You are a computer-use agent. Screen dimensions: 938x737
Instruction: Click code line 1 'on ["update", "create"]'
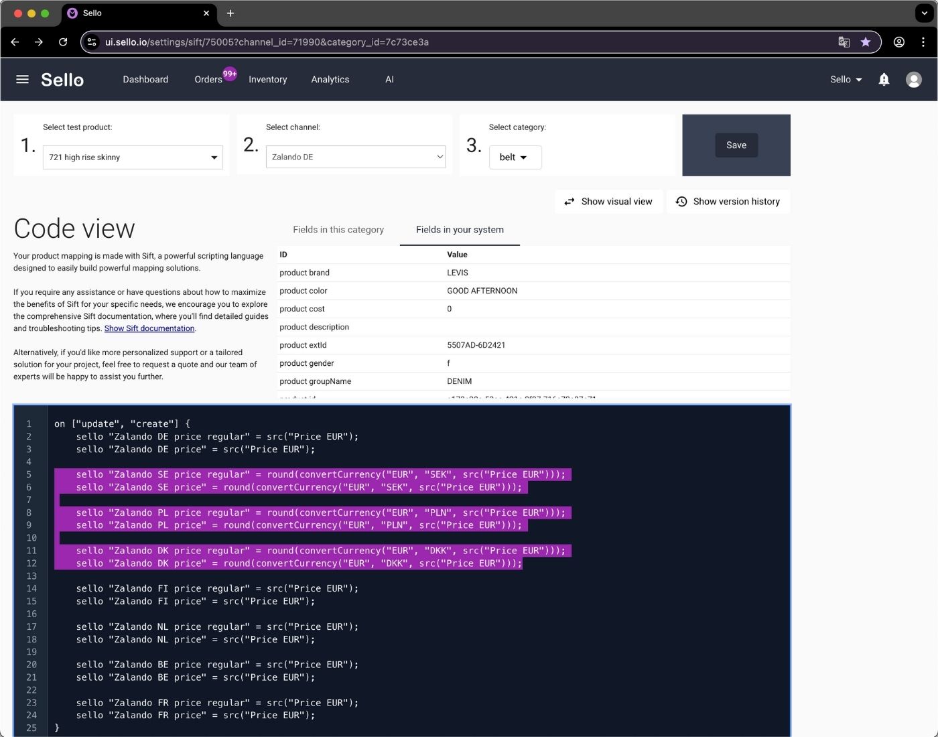(123, 424)
